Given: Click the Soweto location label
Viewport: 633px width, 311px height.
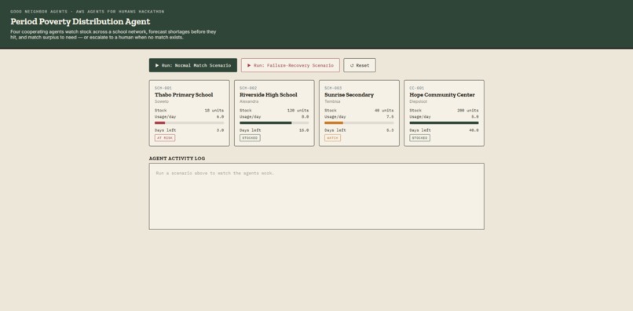Looking at the screenshot, I should point(162,102).
